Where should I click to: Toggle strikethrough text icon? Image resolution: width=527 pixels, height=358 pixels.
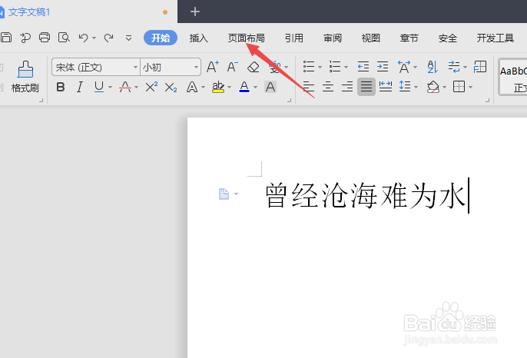click(125, 87)
